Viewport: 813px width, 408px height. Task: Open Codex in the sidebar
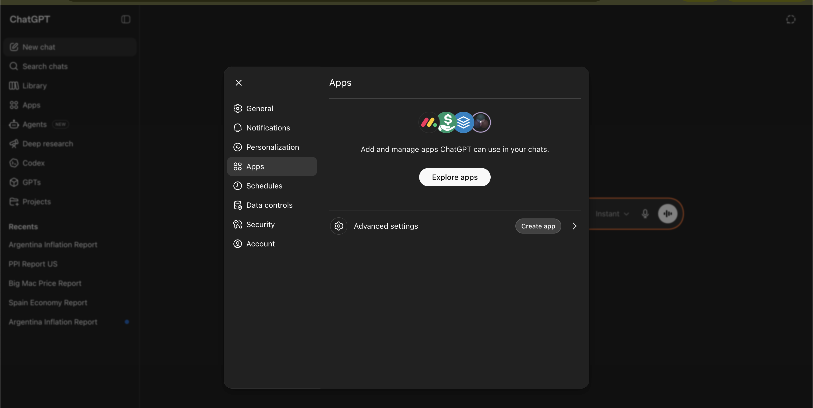tap(69, 163)
